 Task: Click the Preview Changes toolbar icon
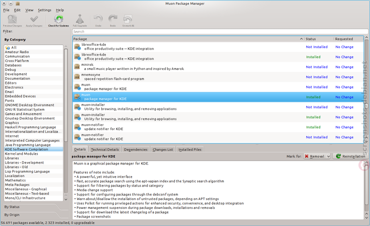[12, 19]
